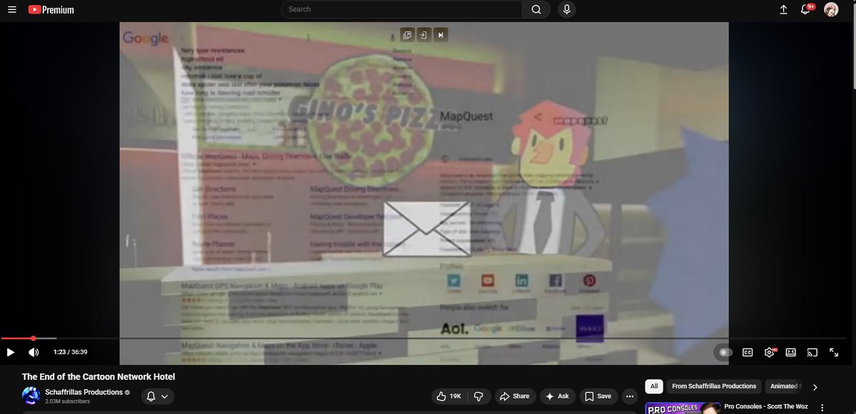Image resolution: width=856 pixels, height=414 pixels.
Task: Click into the Search input field
Action: pos(402,9)
